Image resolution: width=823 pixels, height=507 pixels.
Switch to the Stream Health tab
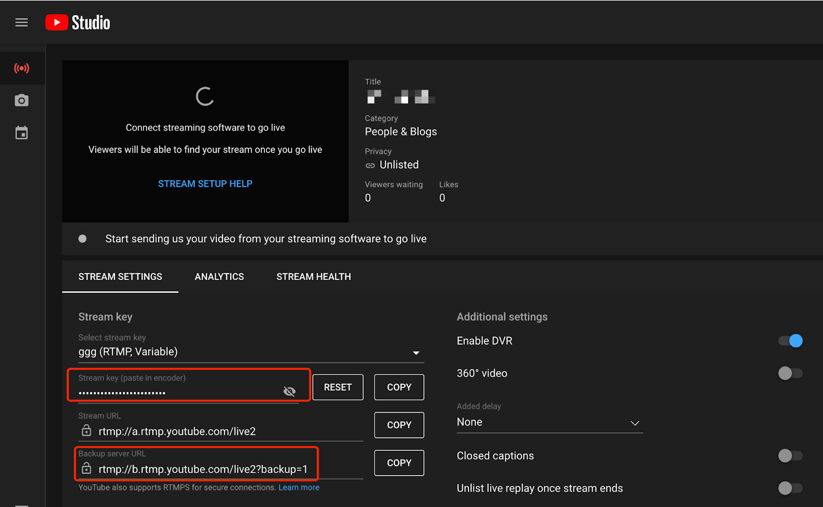pyautogui.click(x=313, y=277)
